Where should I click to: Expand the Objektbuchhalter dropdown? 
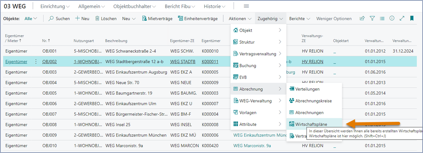click(x=135, y=6)
